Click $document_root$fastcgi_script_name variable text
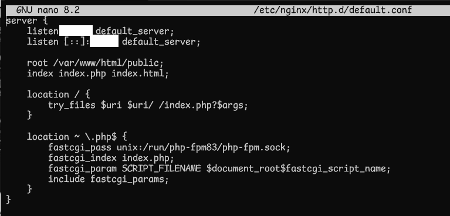The image size is (450, 216). pyautogui.click(x=296, y=168)
